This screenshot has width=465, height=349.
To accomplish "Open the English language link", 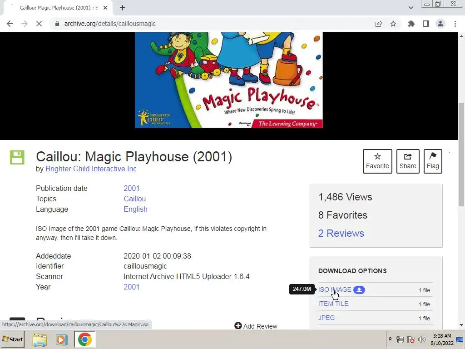I will tap(135, 209).
